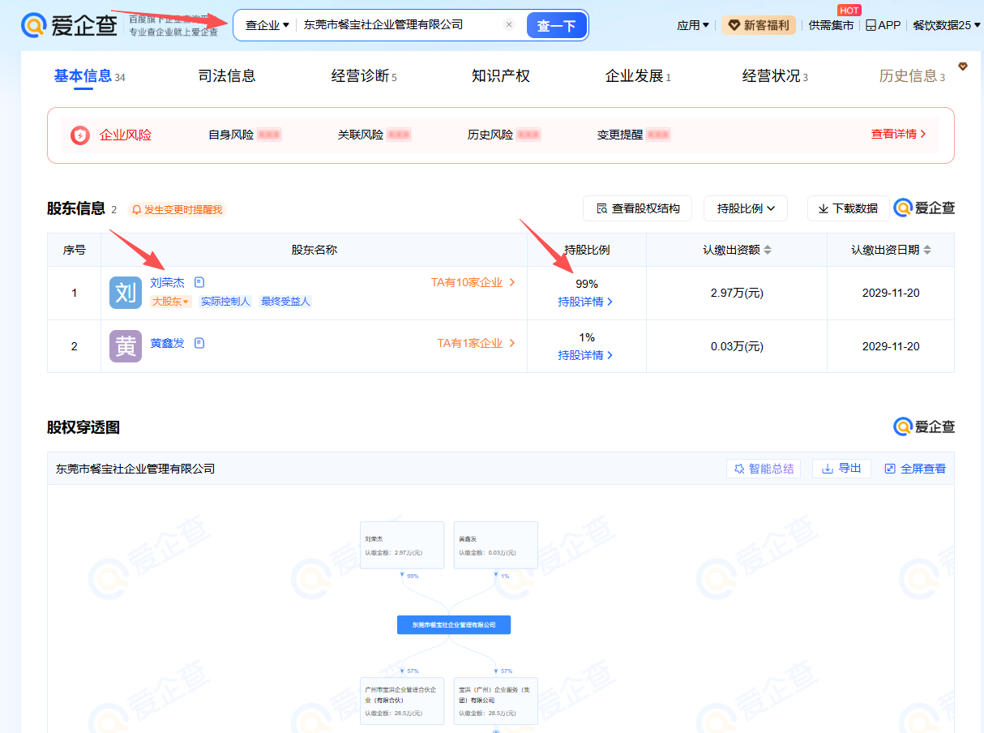
Task: Clear the search box with the x icon
Action: point(509,24)
